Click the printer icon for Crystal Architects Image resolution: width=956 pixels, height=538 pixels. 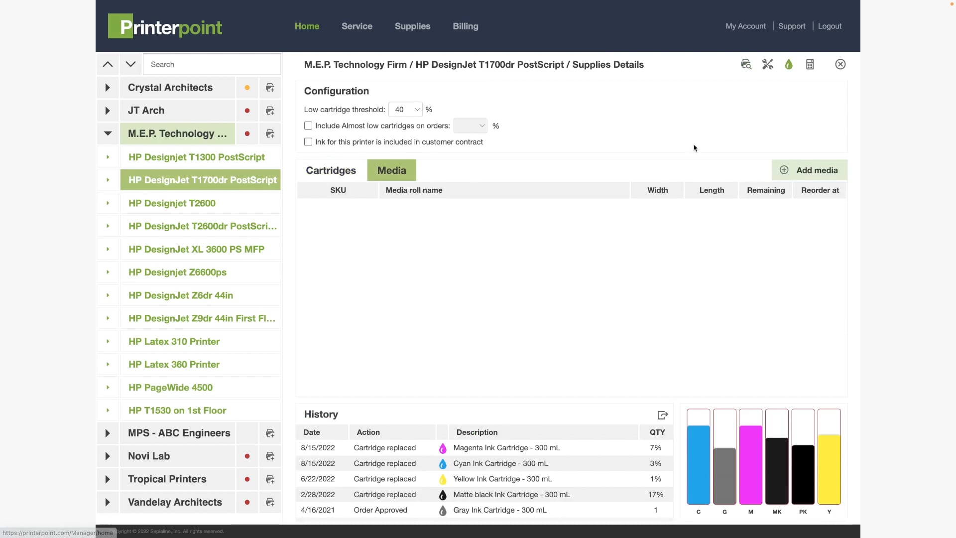point(270,88)
